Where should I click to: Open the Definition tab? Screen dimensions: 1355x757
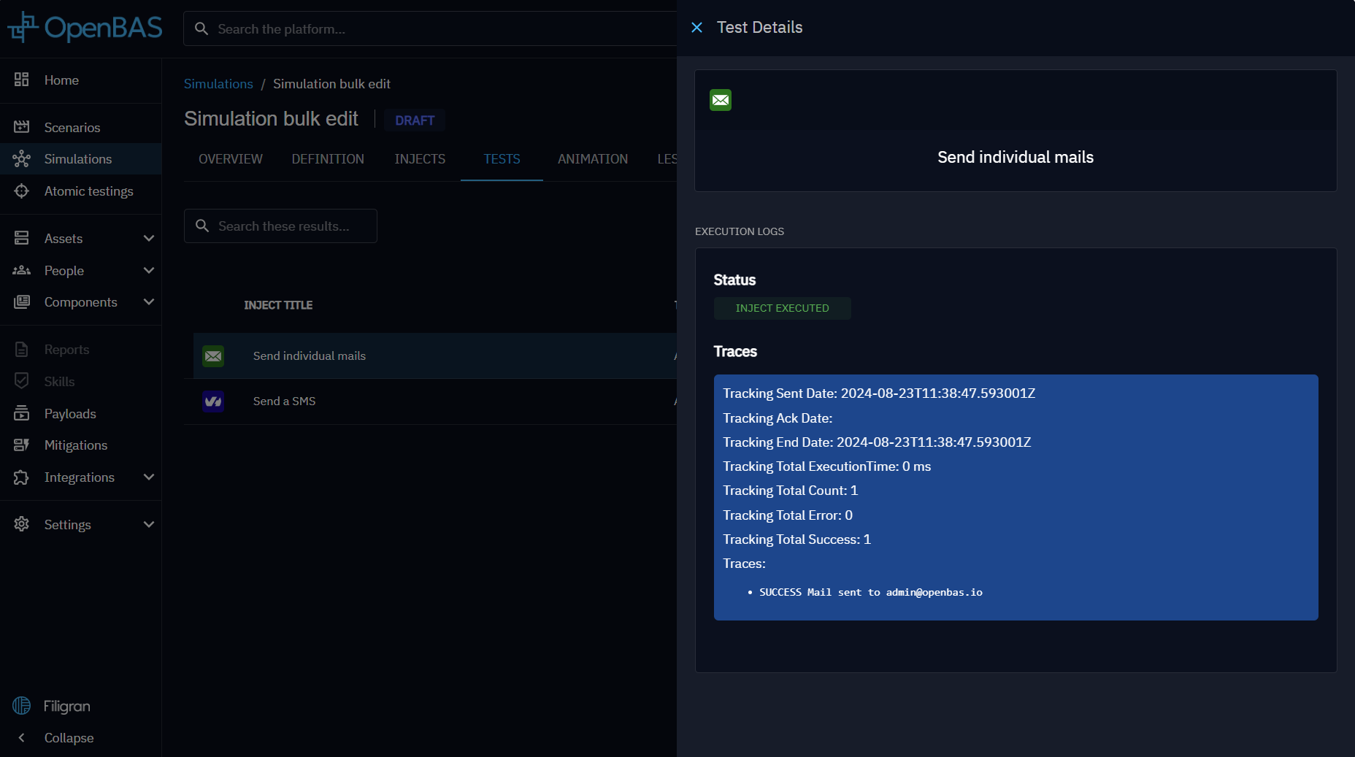tap(328, 159)
